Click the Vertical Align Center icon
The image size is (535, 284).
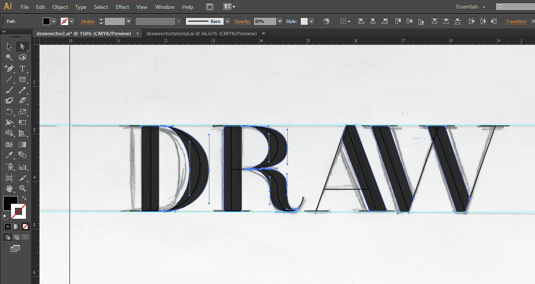[409, 21]
